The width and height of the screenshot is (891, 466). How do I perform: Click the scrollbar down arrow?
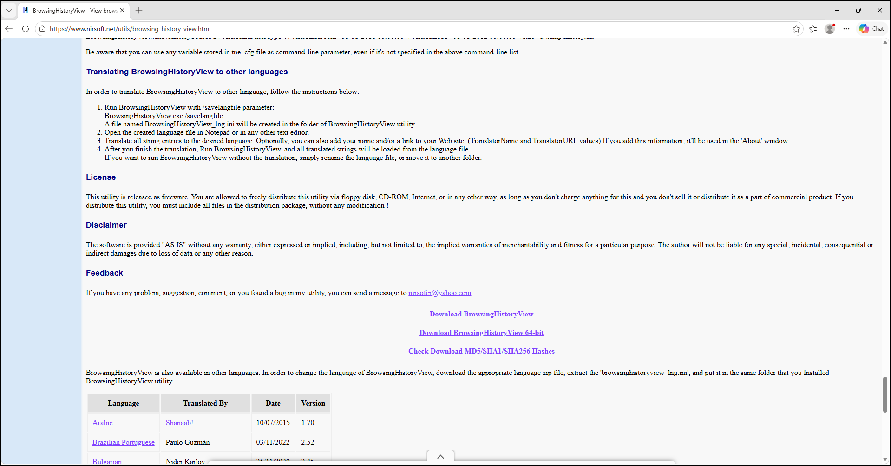coord(885,459)
